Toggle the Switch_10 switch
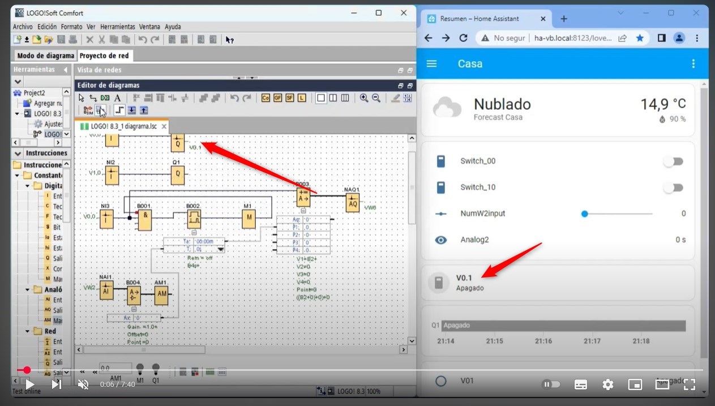This screenshot has height=406, width=715. (x=673, y=187)
